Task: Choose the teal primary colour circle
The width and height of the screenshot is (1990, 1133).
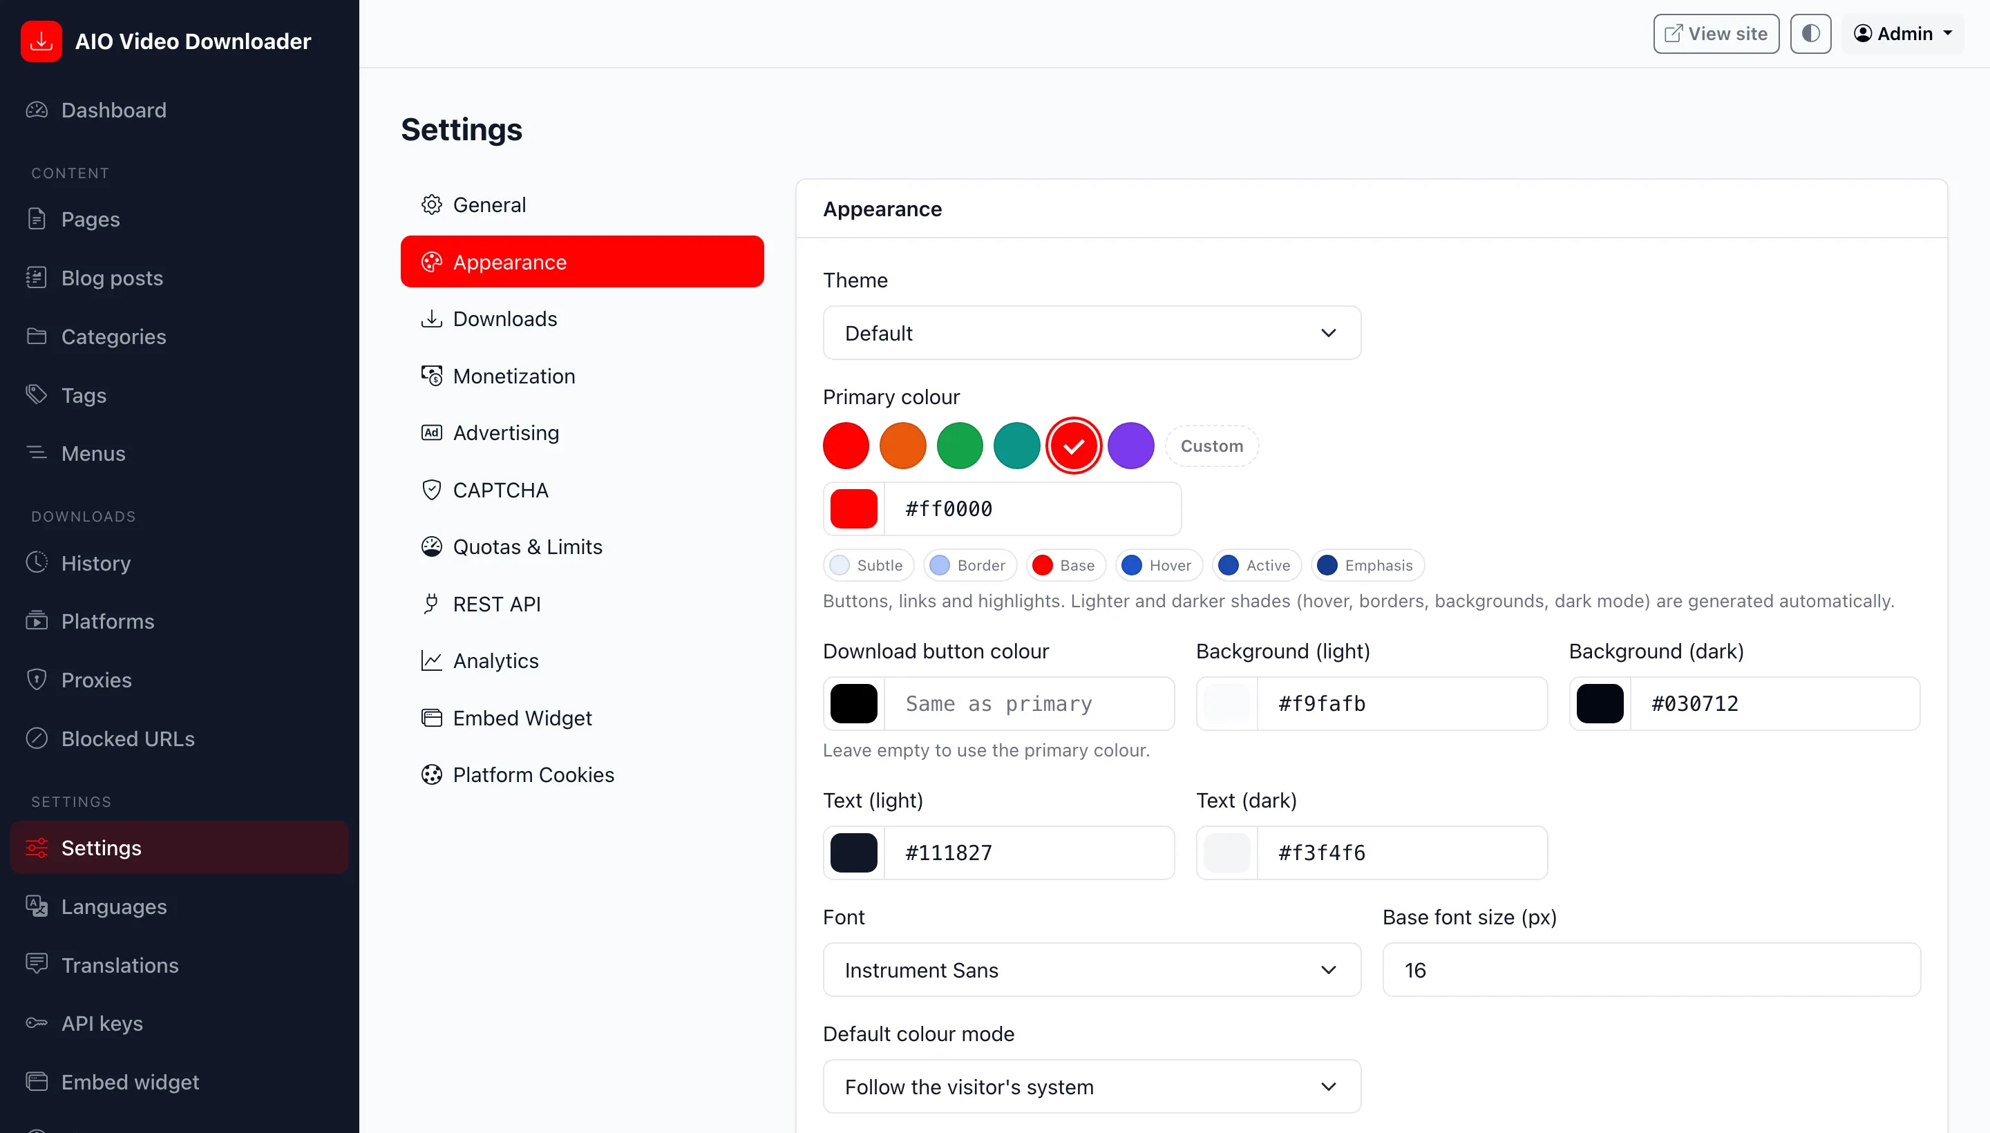Action: click(1016, 446)
